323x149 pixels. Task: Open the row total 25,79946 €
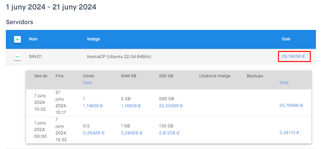[291, 105]
